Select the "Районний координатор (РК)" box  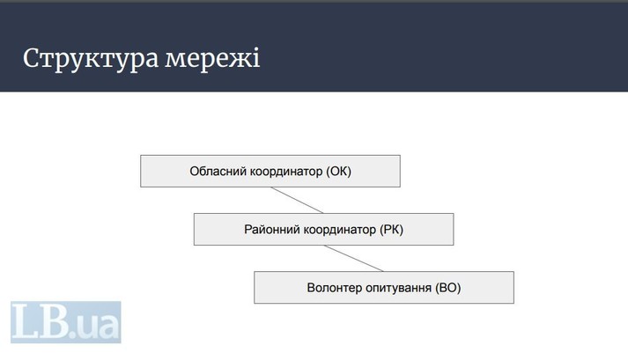pos(323,229)
